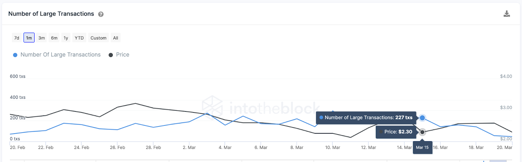The image size is (522, 162).
Task: Show the All time range
Action: tap(115, 38)
